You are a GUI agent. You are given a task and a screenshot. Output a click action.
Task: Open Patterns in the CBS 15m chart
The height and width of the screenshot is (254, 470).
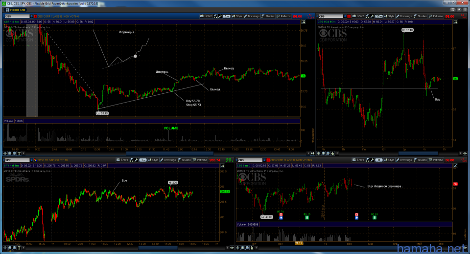click(436, 16)
